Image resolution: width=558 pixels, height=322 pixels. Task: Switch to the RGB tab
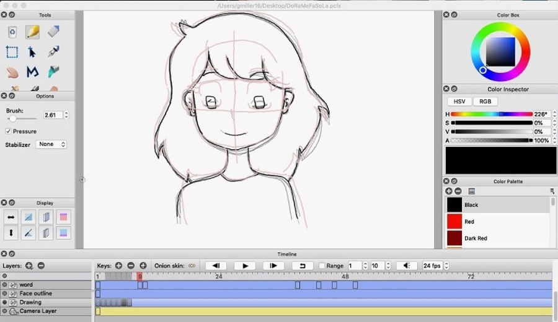(485, 102)
